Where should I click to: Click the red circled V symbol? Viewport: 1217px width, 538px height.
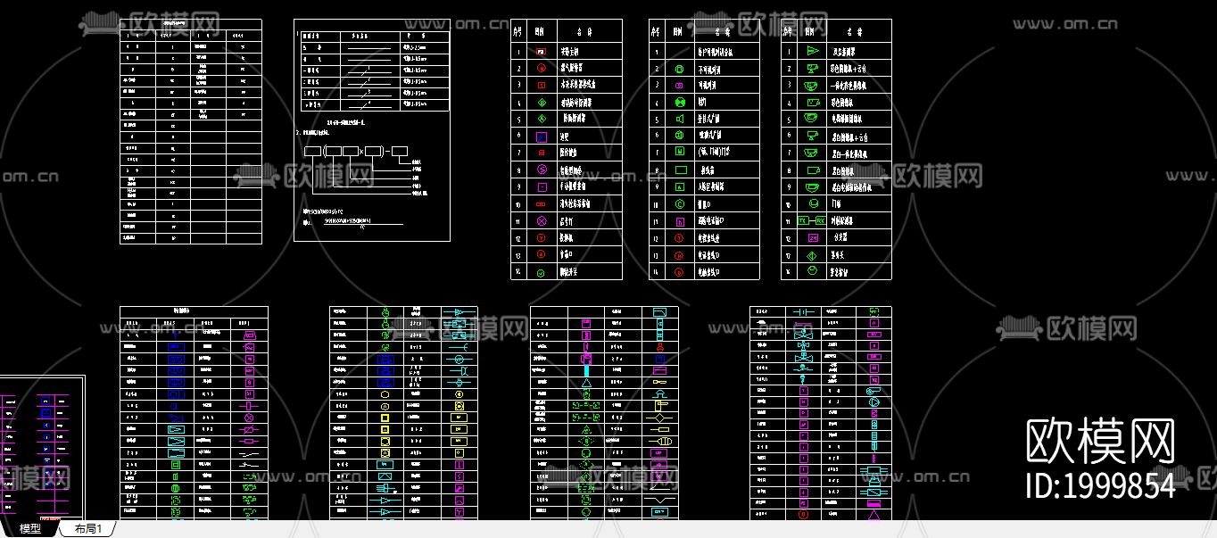coord(541,236)
